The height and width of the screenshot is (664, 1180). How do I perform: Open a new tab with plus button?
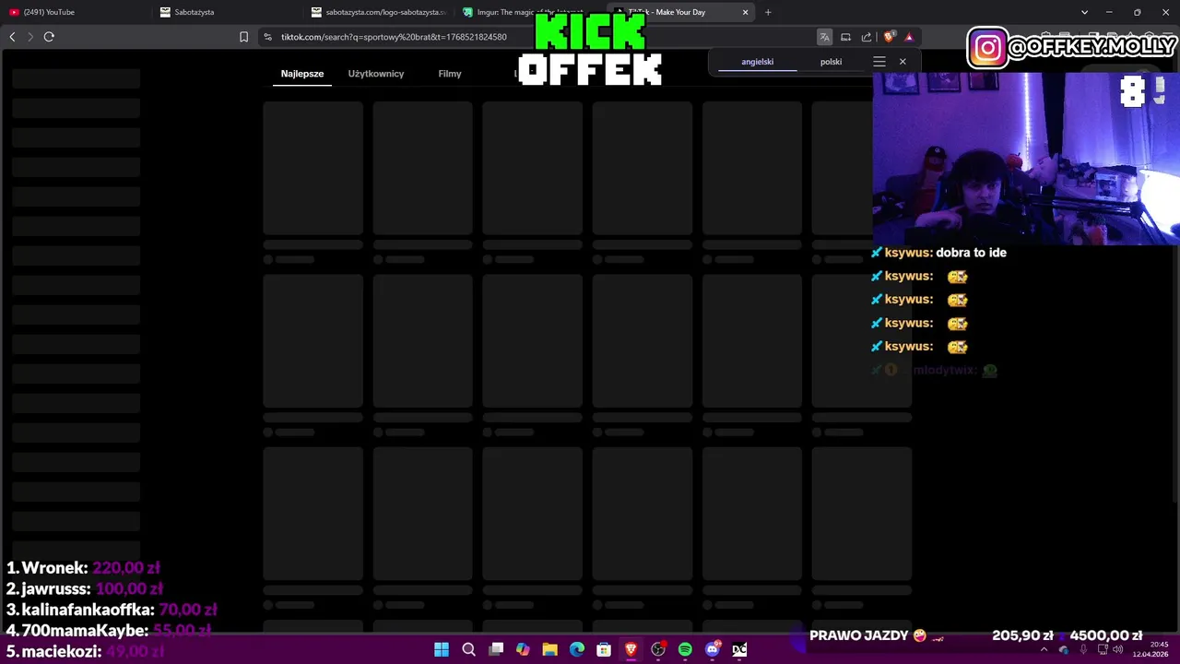pyautogui.click(x=768, y=12)
